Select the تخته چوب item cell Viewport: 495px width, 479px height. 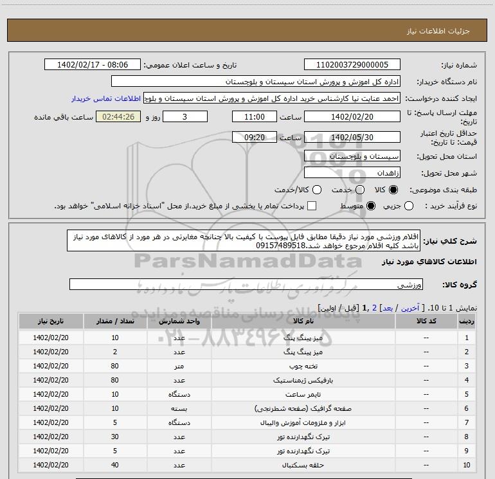[x=303, y=366]
